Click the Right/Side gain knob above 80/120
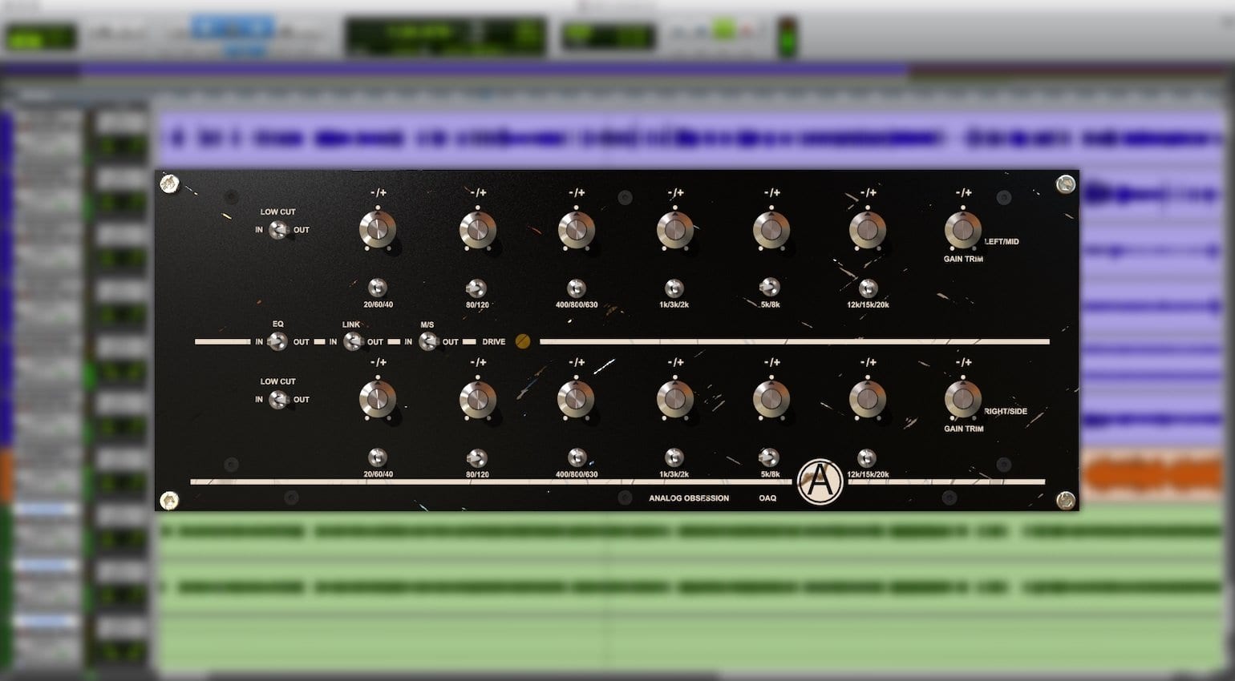 477,399
